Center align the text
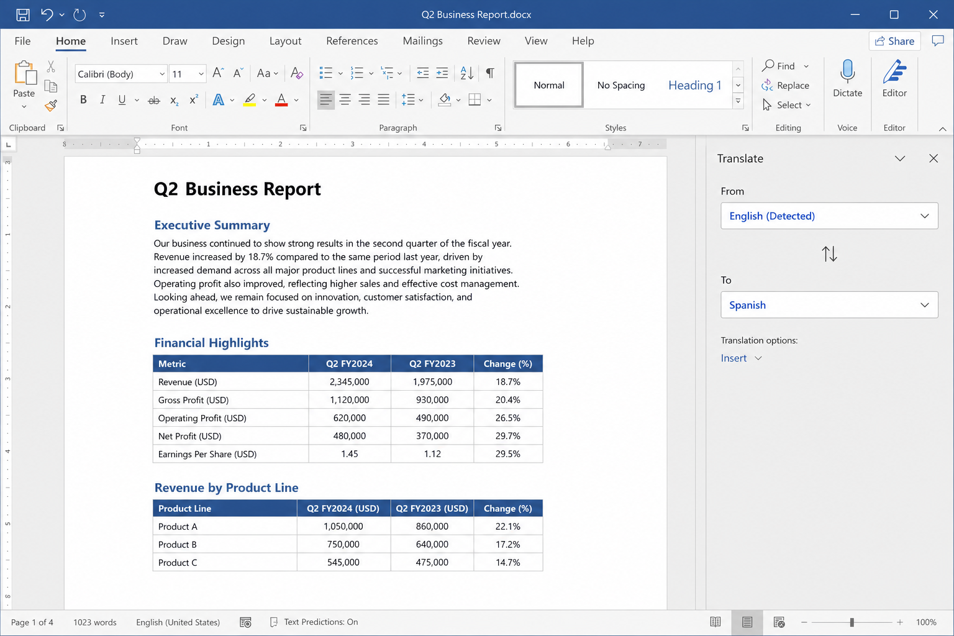954x636 pixels. 345,99
